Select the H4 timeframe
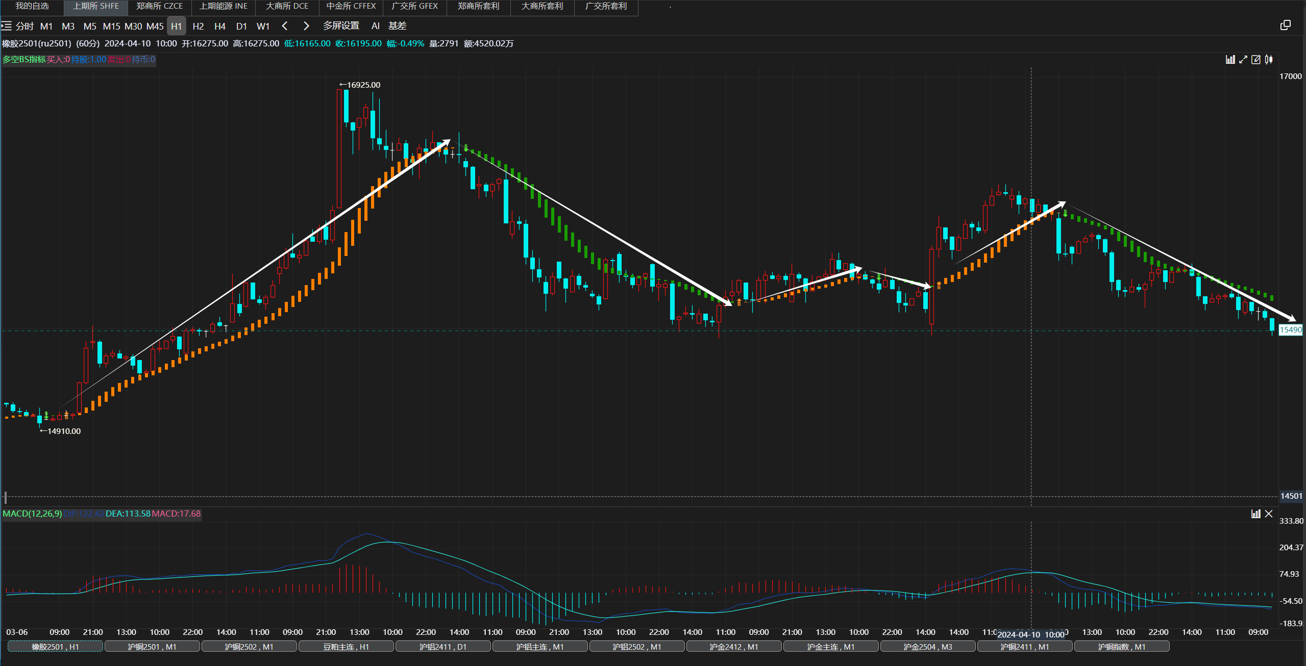 [x=220, y=26]
